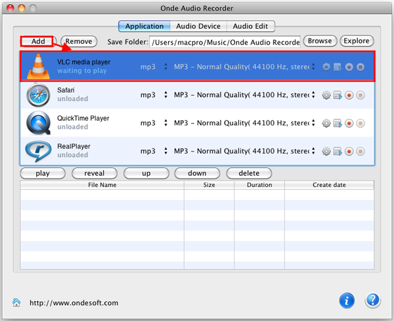Open the info button at bottom right
Screen dimensions: 394x321
coord(347,301)
